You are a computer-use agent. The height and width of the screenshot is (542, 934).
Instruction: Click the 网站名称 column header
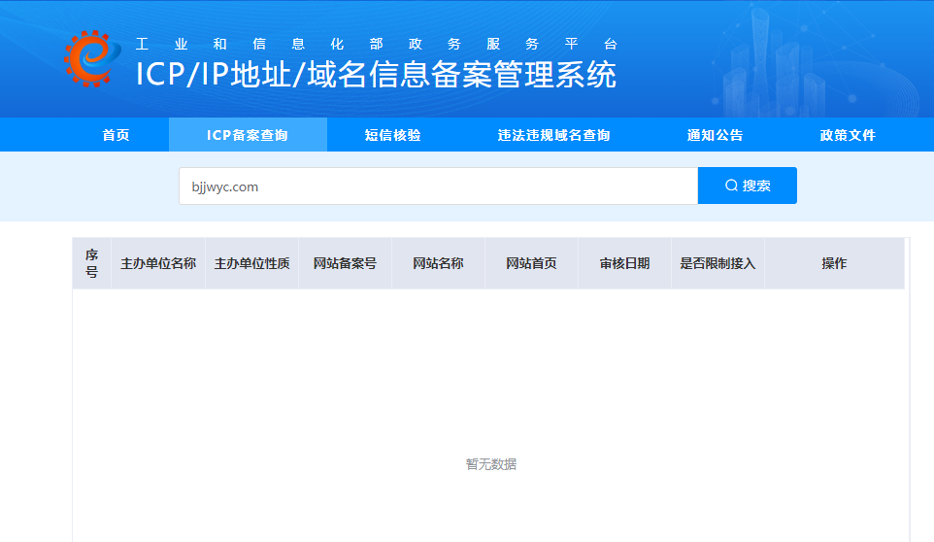coord(438,263)
